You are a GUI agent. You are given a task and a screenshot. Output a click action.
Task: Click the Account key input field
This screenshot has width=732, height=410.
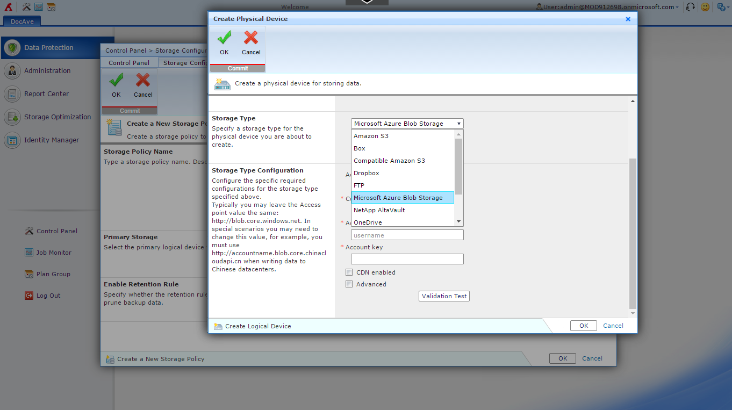(x=407, y=259)
